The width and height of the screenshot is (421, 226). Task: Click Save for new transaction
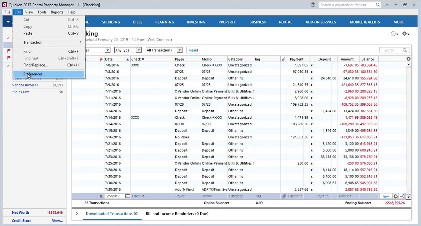pyautogui.click(x=385, y=196)
